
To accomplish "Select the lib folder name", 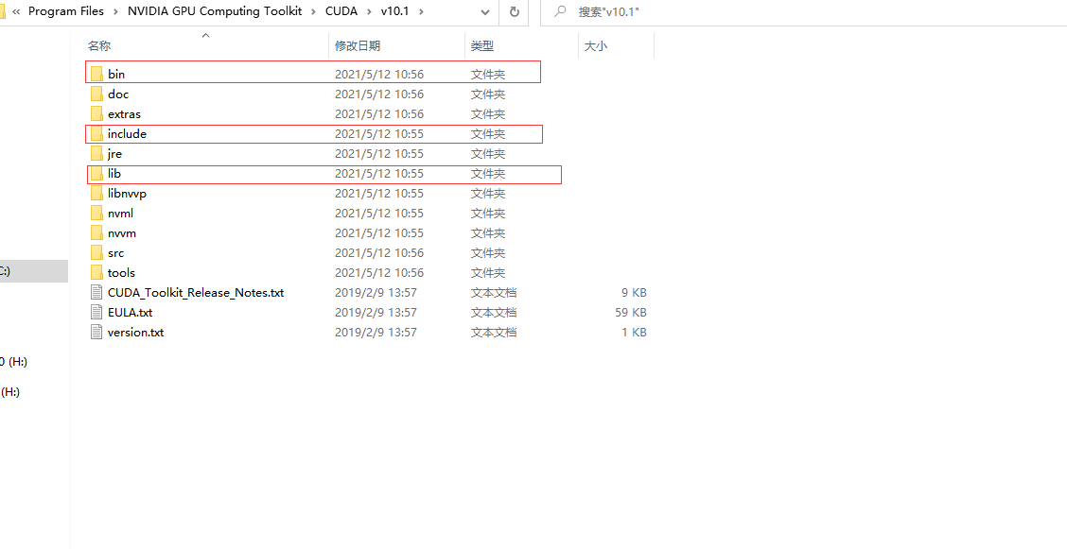I will [114, 173].
